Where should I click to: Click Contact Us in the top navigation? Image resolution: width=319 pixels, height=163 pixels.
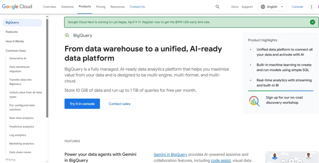[137, 7]
